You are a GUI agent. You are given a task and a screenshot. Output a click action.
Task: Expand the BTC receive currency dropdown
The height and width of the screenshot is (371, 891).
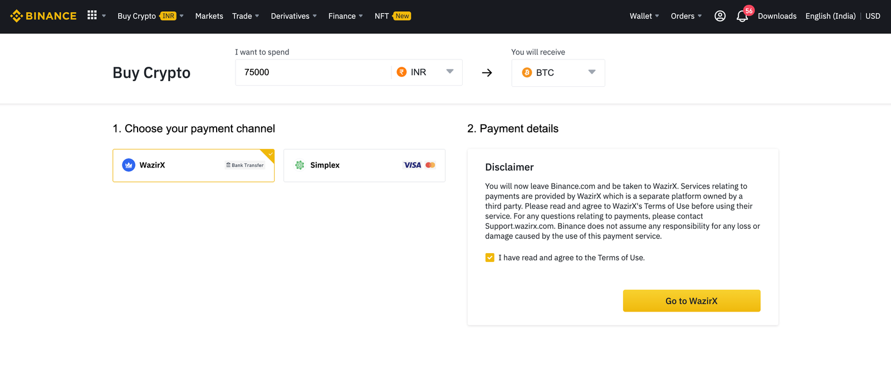pos(558,73)
